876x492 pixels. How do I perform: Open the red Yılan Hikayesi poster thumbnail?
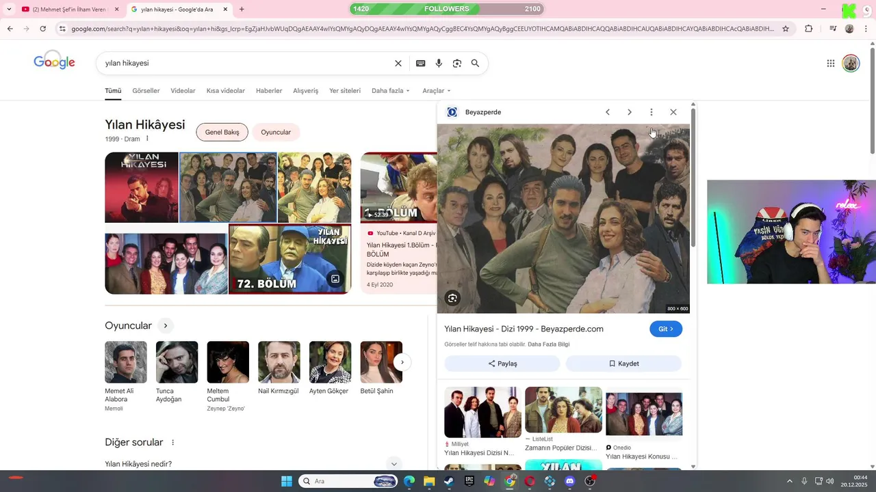point(142,187)
